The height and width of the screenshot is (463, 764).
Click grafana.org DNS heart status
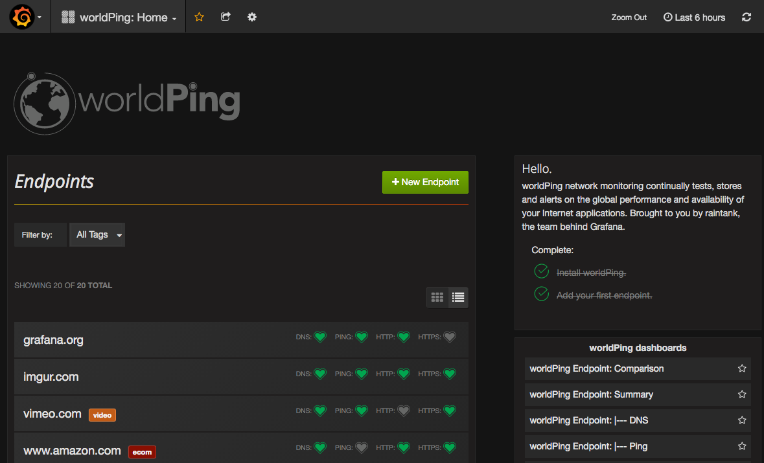(x=320, y=337)
